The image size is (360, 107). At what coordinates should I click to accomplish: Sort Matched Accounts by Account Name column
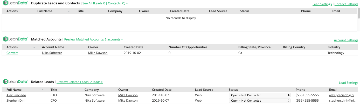point(53,47)
